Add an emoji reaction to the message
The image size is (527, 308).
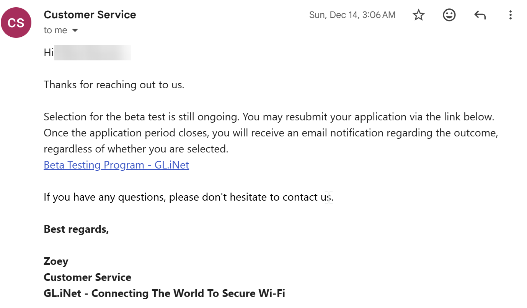[449, 15]
